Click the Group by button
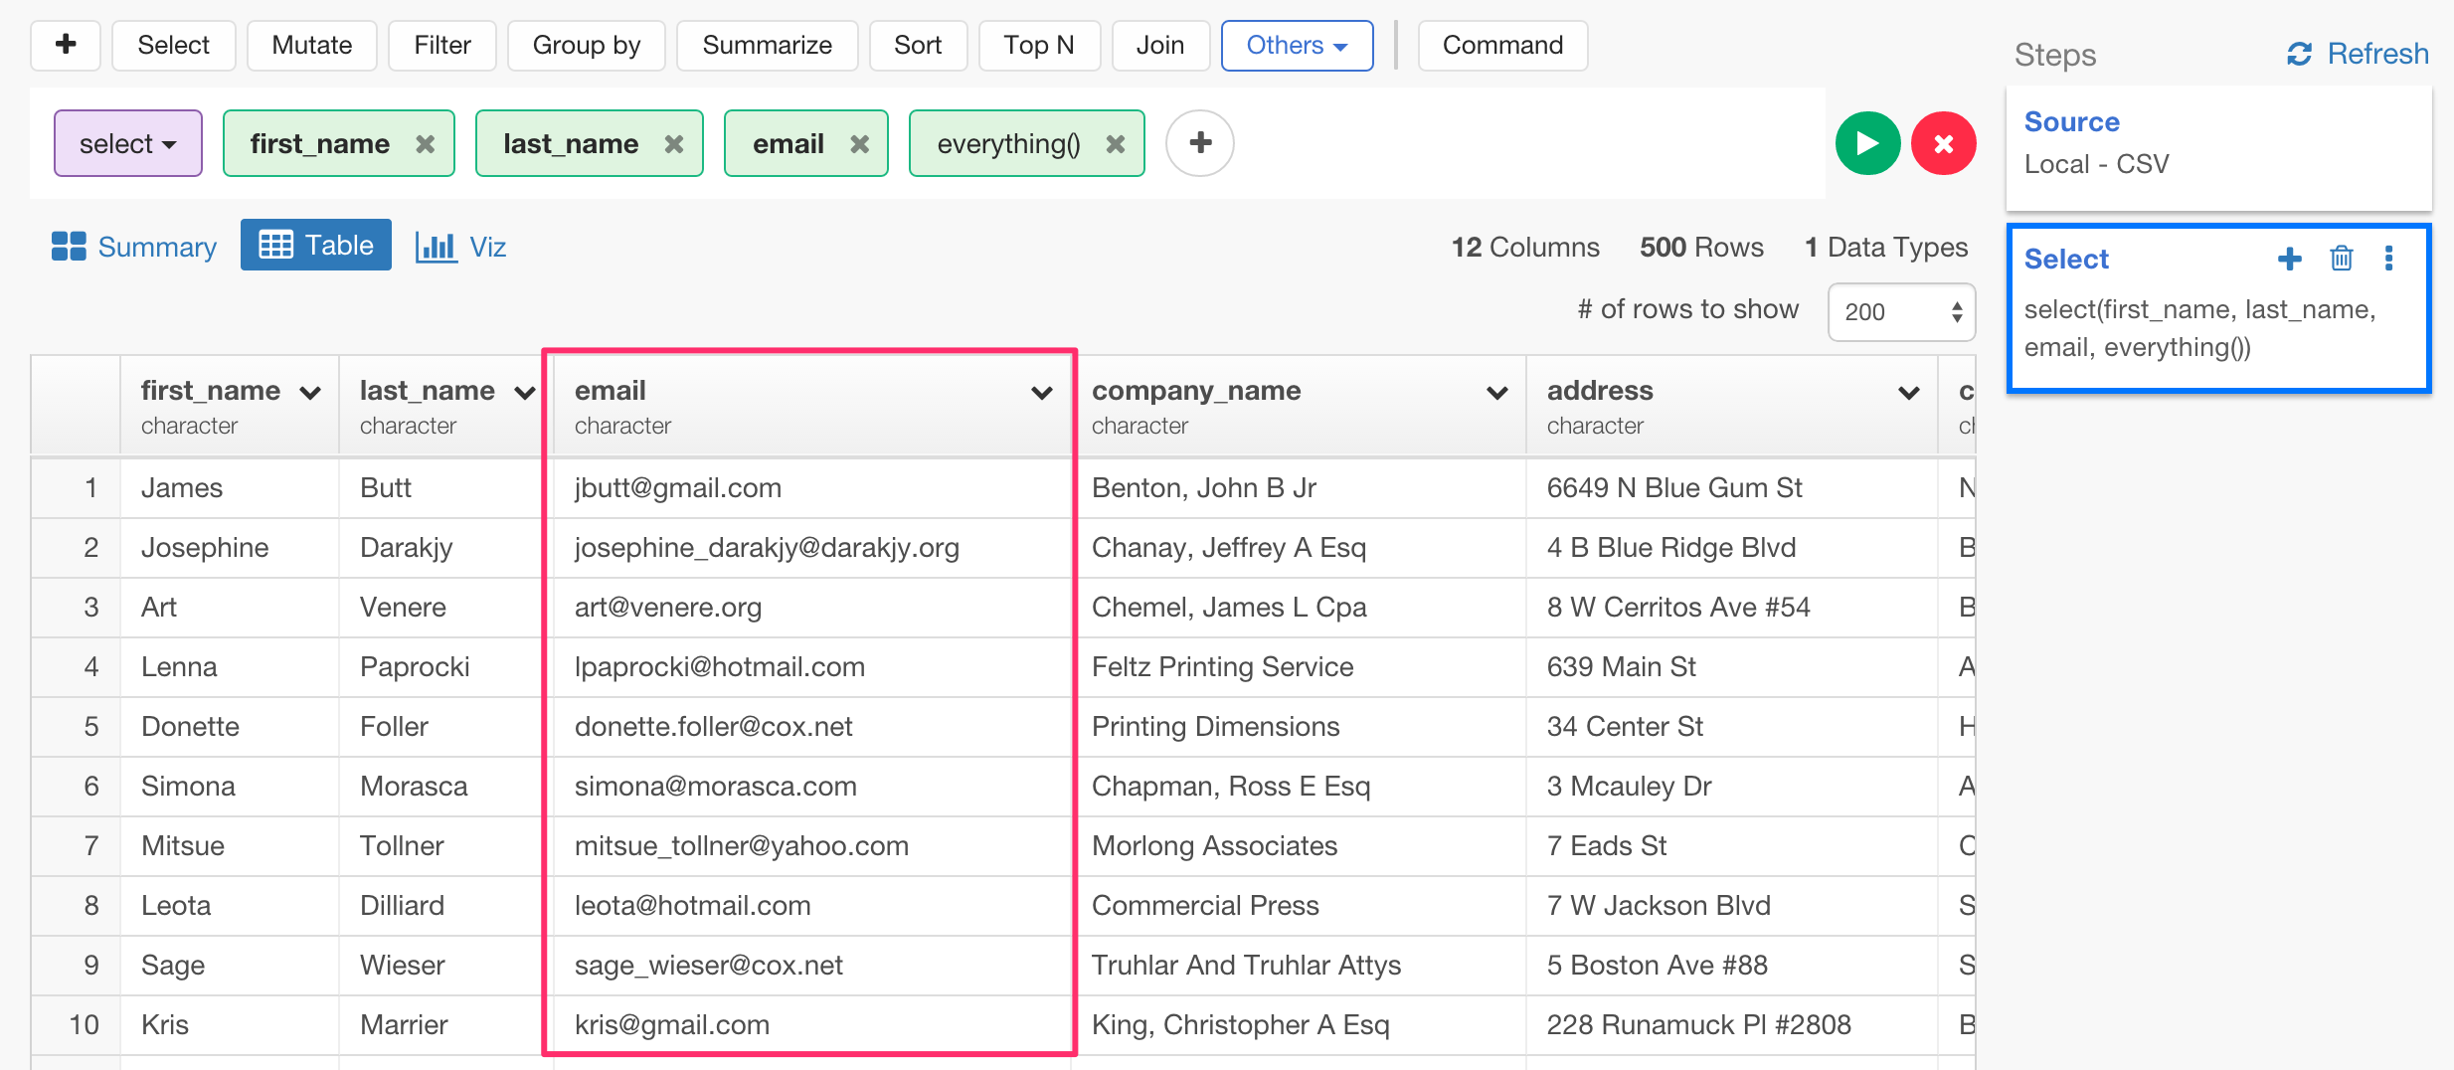 coord(587,45)
